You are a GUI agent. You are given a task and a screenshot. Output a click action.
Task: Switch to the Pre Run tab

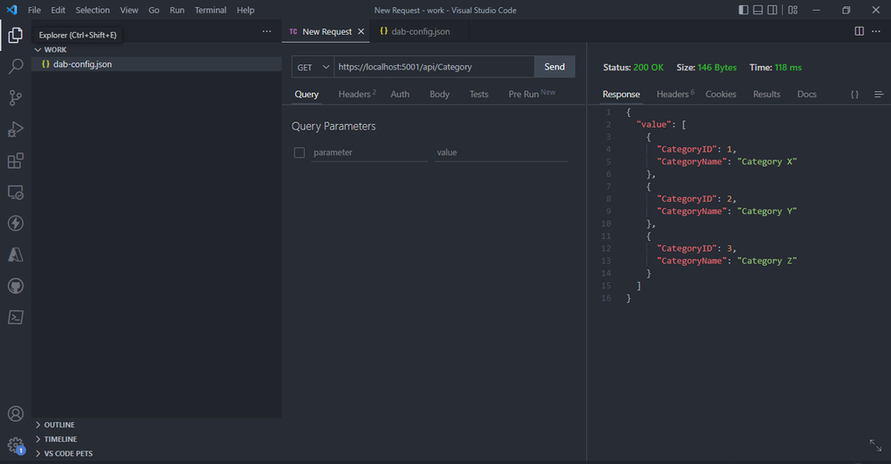click(x=532, y=95)
